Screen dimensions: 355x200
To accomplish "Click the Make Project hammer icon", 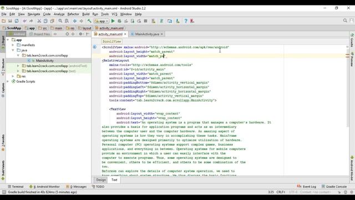I will tap(89, 21).
